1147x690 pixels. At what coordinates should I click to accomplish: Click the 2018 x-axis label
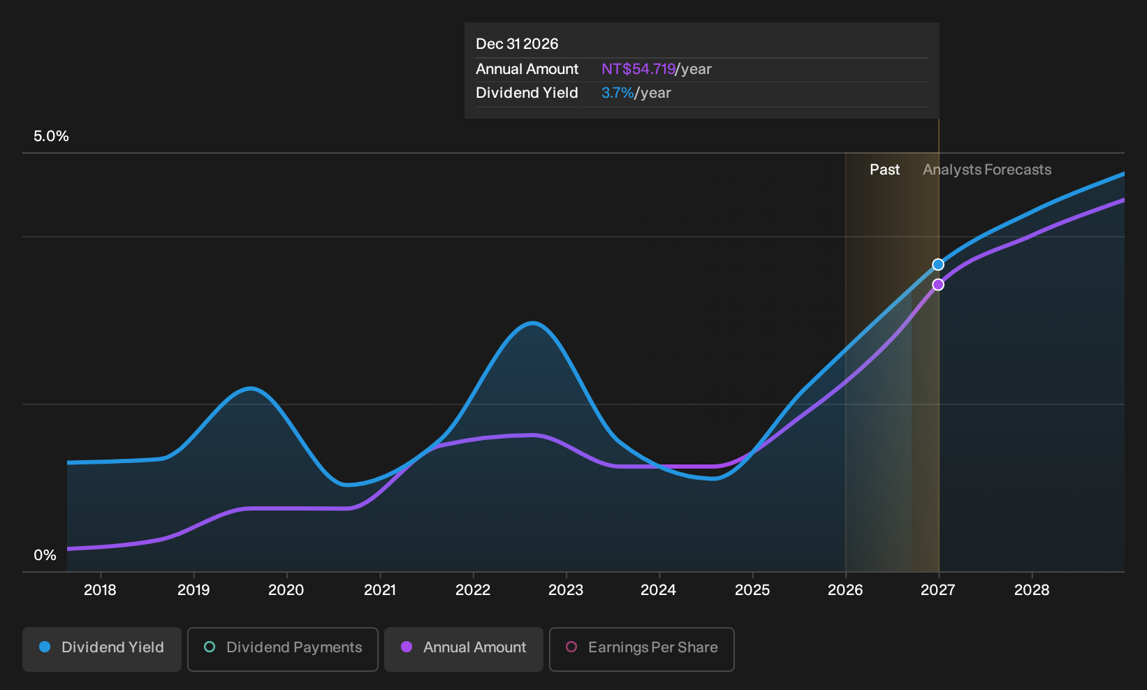tap(100, 590)
